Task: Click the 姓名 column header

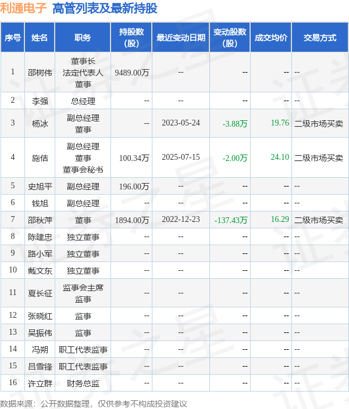Action: (40, 37)
